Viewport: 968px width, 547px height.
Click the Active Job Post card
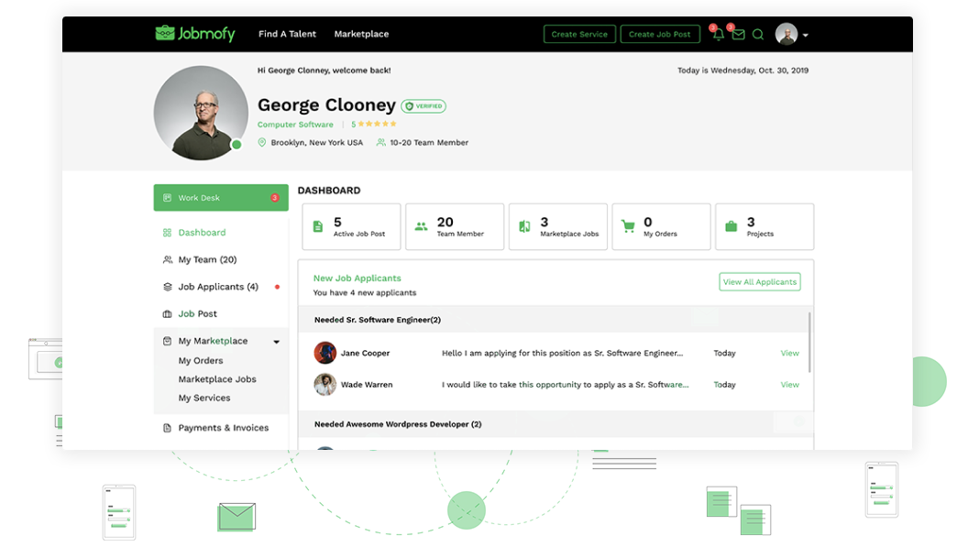coord(351,226)
